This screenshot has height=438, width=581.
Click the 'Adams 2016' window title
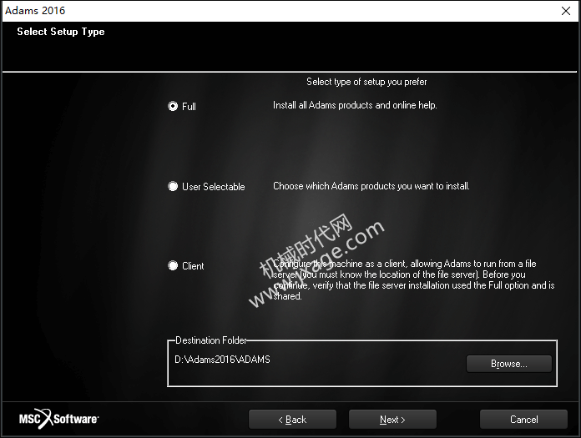coord(35,10)
